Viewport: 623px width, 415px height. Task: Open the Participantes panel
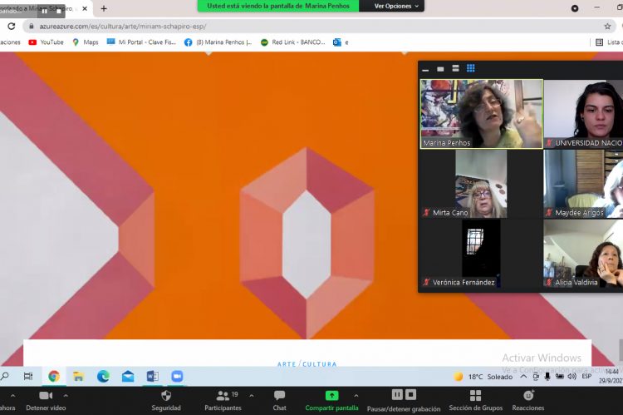(x=223, y=397)
